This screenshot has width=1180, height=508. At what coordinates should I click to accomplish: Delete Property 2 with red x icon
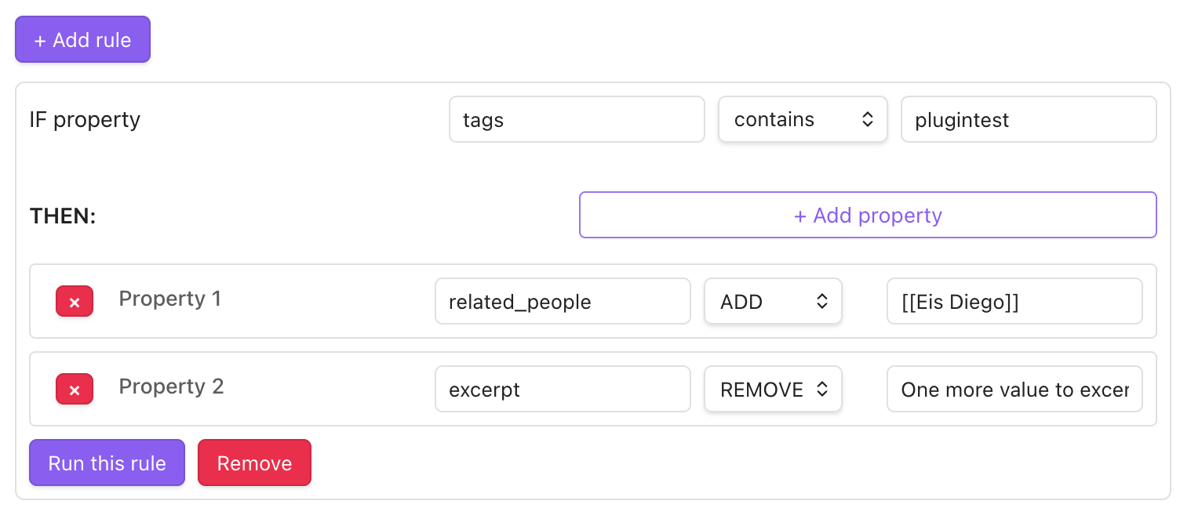pos(75,390)
